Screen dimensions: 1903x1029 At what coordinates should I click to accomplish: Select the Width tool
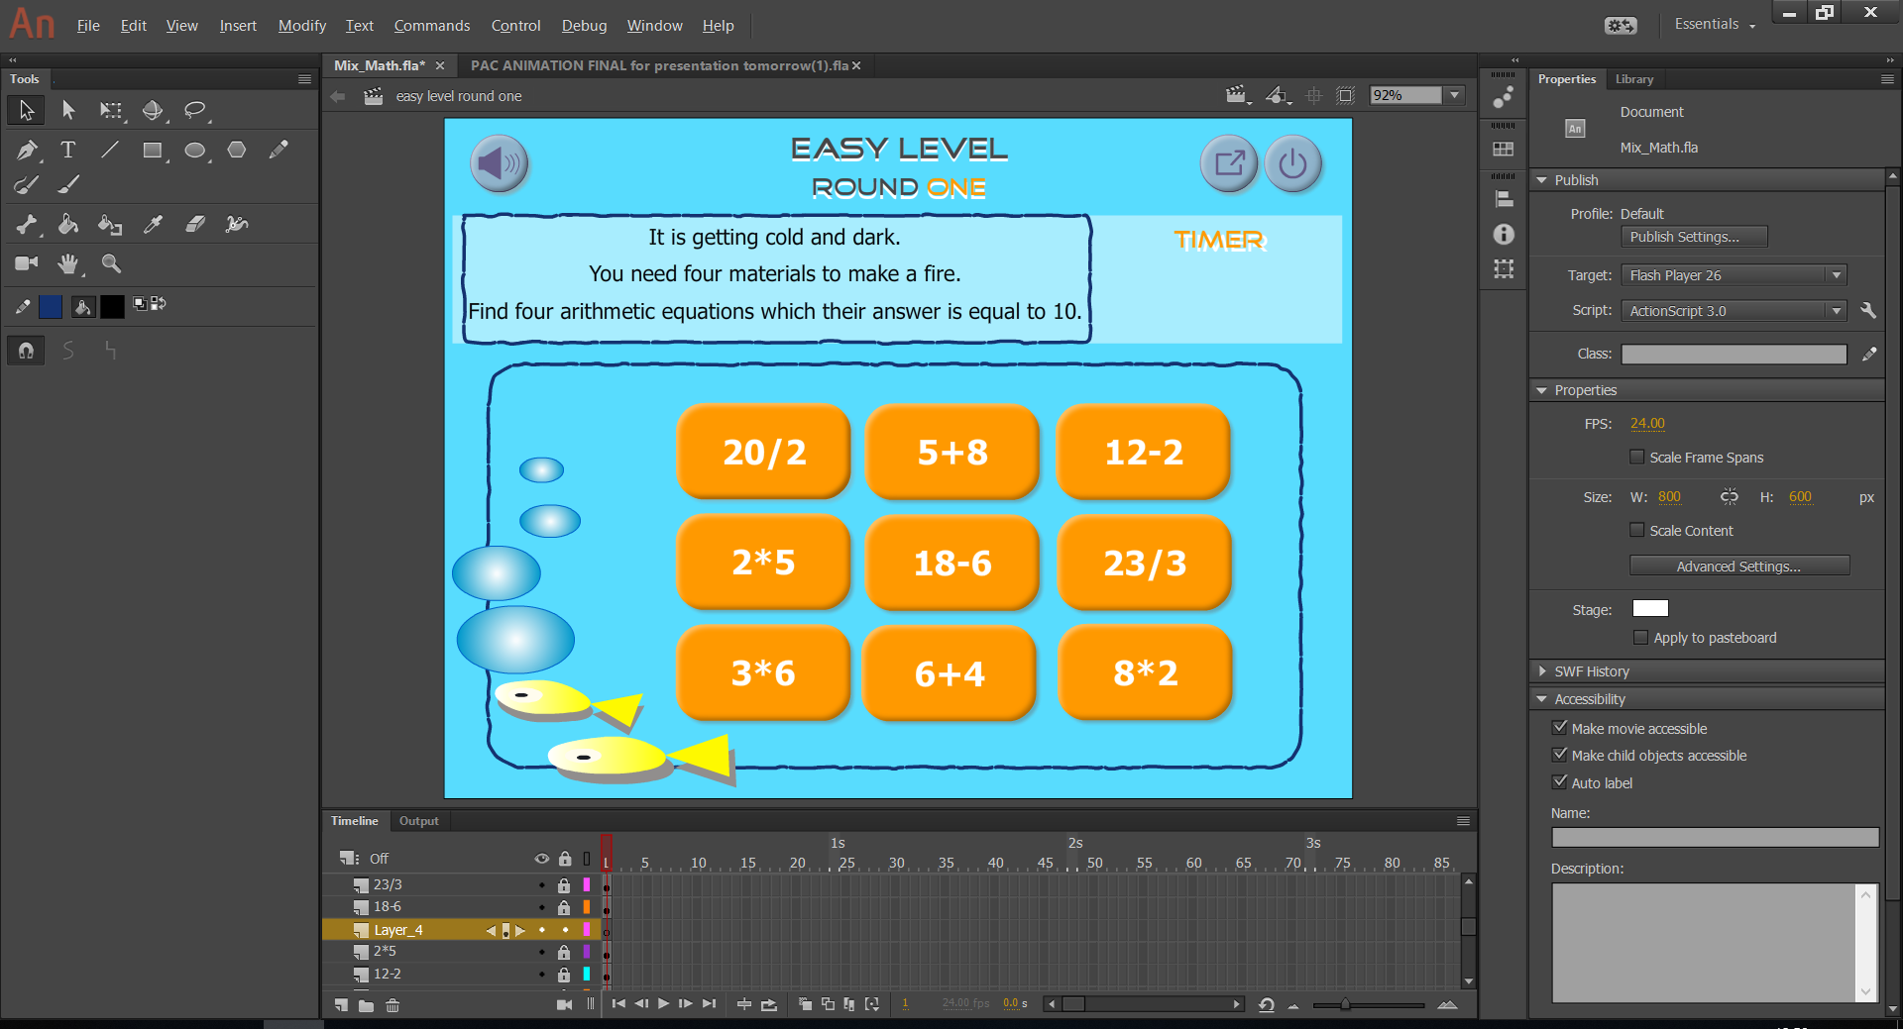pyautogui.click(x=237, y=225)
